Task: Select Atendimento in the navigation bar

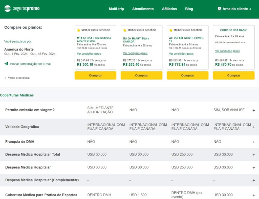Action: click(x=143, y=9)
